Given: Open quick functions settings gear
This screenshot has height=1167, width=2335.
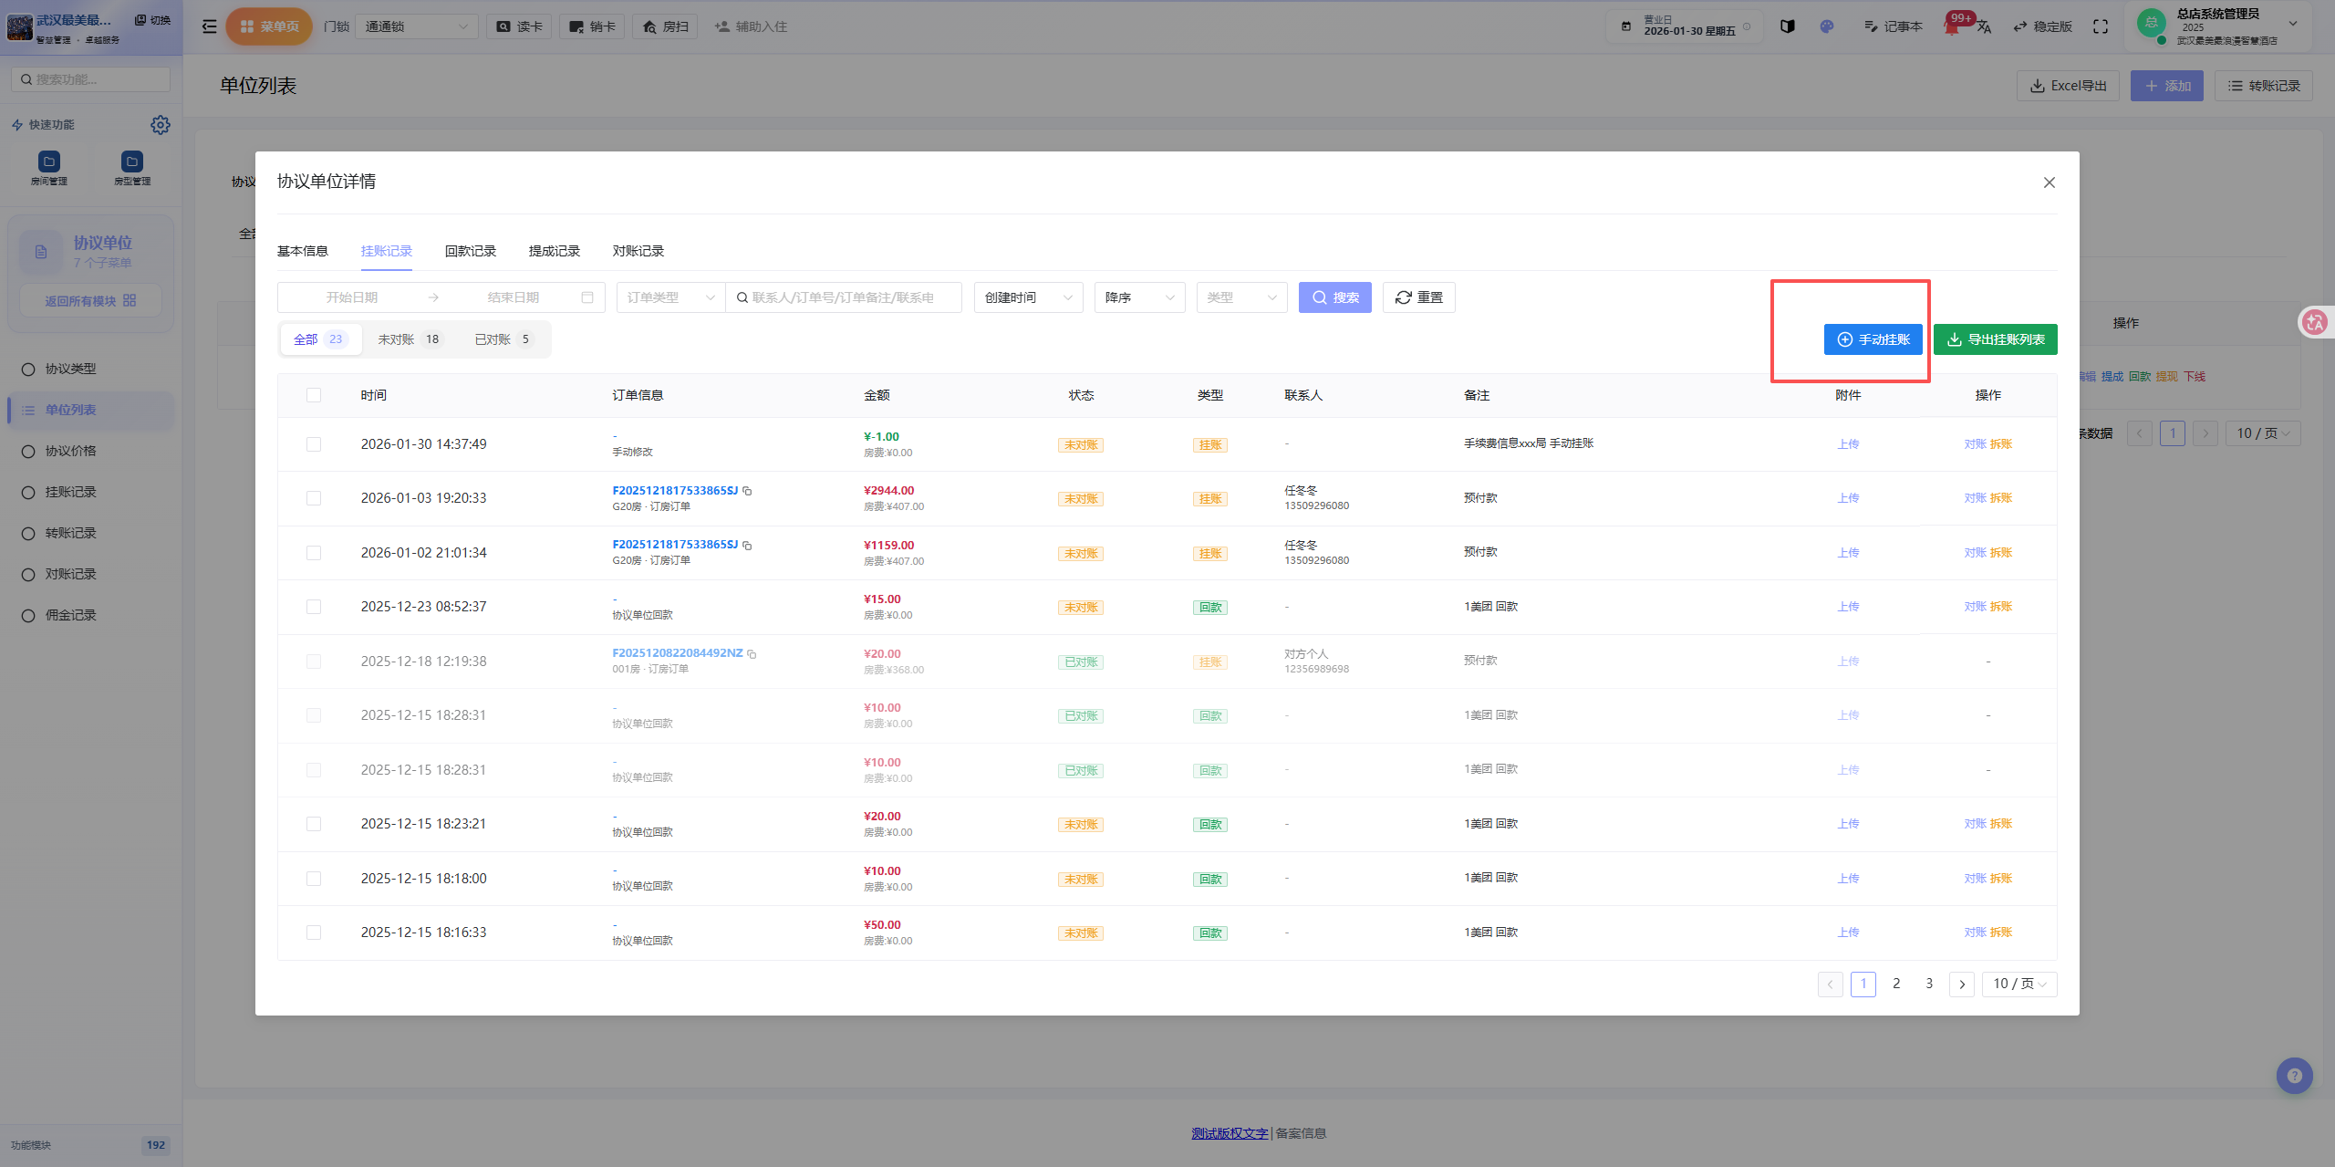Looking at the screenshot, I should click(x=161, y=124).
